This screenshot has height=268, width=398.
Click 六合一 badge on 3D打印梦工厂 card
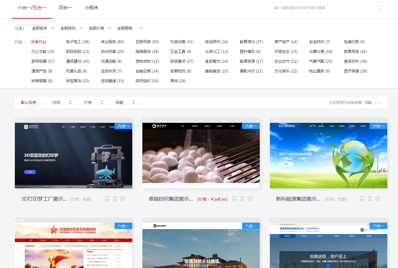pyautogui.click(x=123, y=126)
